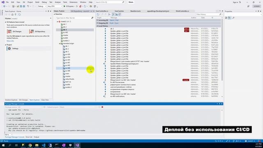Viewport: 263px width, 148px height.
Task: Open Visual Studio Code from the taskbar
Action: pos(44,145)
